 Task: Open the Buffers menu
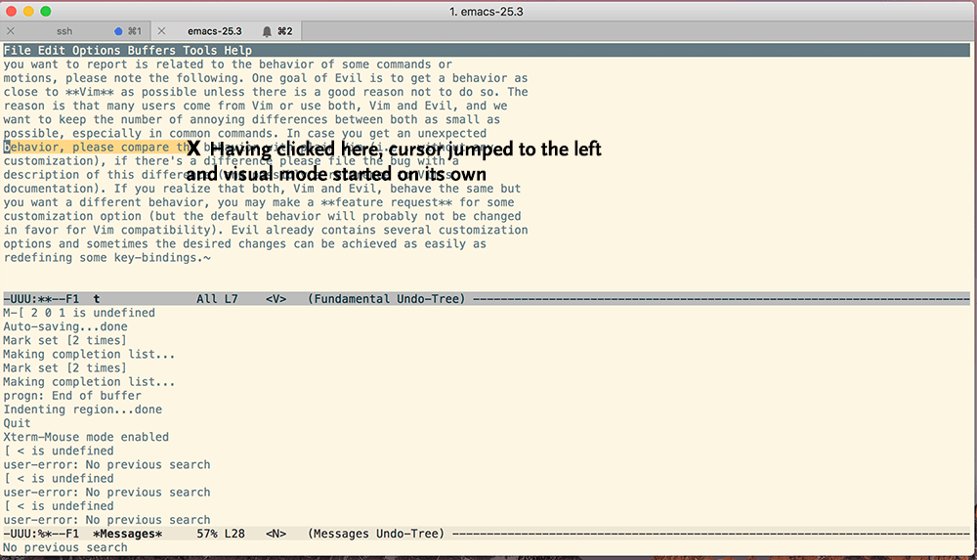[x=151, y=51]
